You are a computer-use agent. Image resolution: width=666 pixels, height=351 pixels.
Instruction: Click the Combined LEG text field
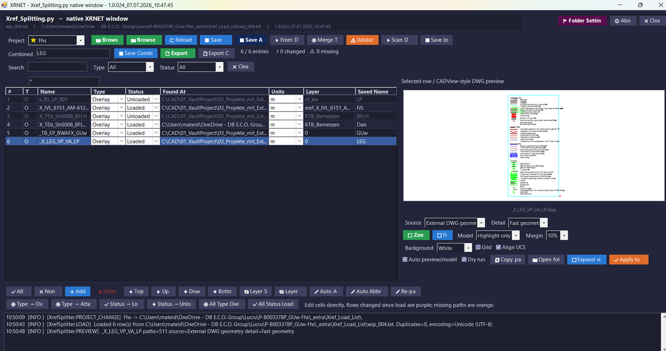[x=73, y=53]
